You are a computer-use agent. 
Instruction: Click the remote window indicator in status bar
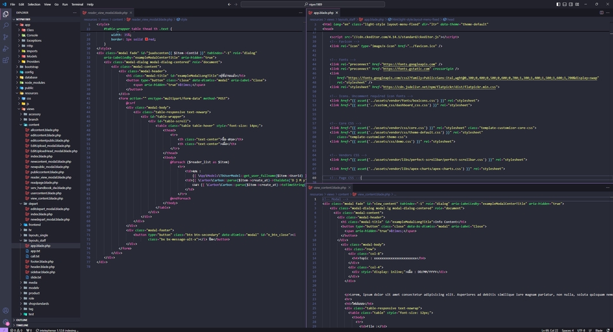point(4,330)
